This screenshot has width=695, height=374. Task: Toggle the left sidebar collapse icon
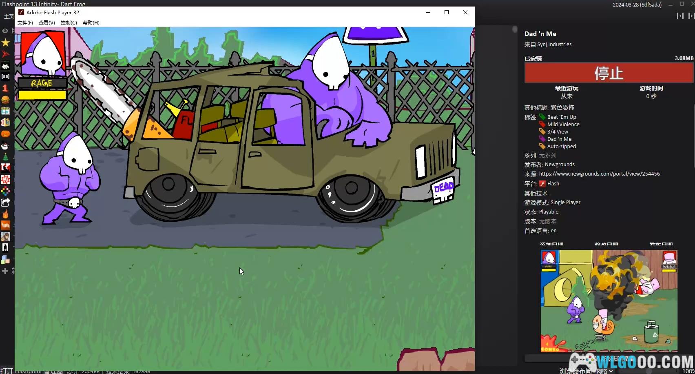tap(680, 16)
